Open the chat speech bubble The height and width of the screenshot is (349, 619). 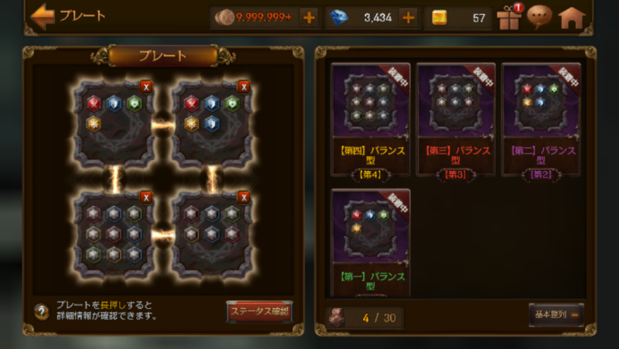click(539, 17)
